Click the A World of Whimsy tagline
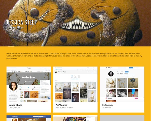This screenshot has height=121, width=151. (x=15, y=28)
